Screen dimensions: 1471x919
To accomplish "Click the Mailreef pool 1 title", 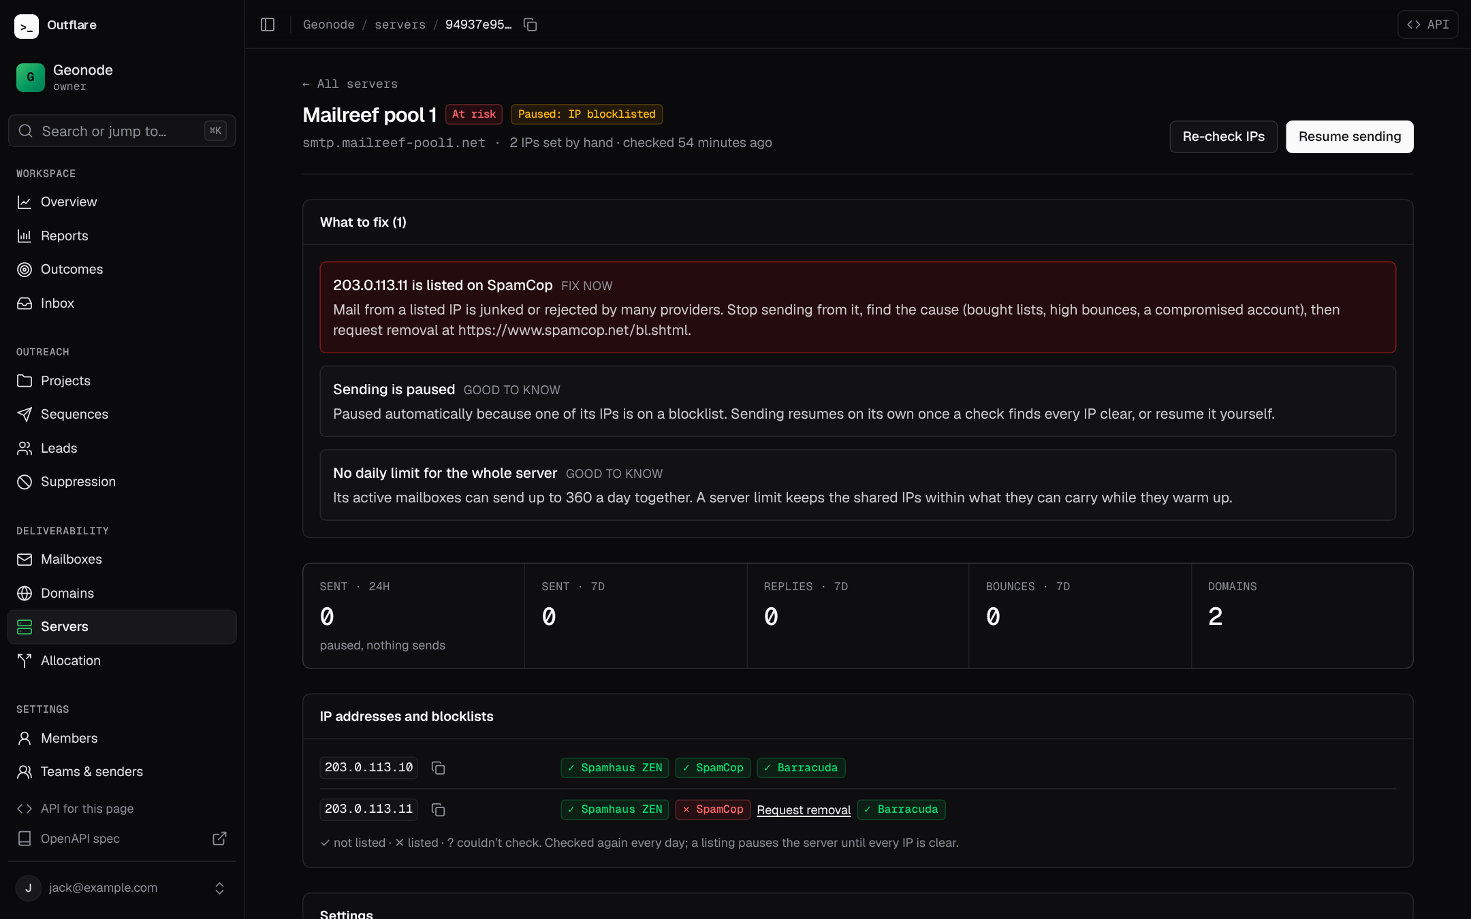I will 369,115.
